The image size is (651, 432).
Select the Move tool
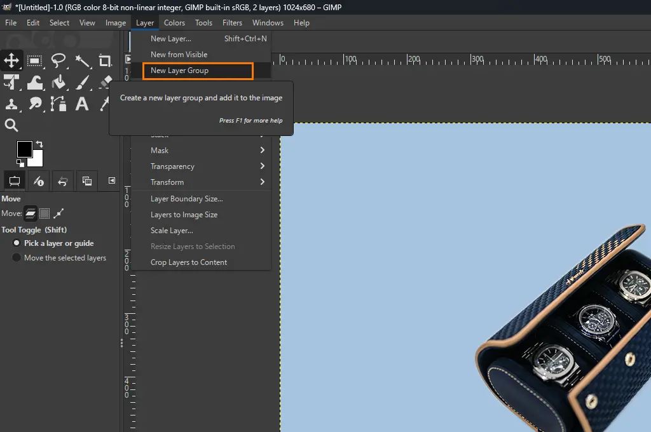(x=11, y=60)
